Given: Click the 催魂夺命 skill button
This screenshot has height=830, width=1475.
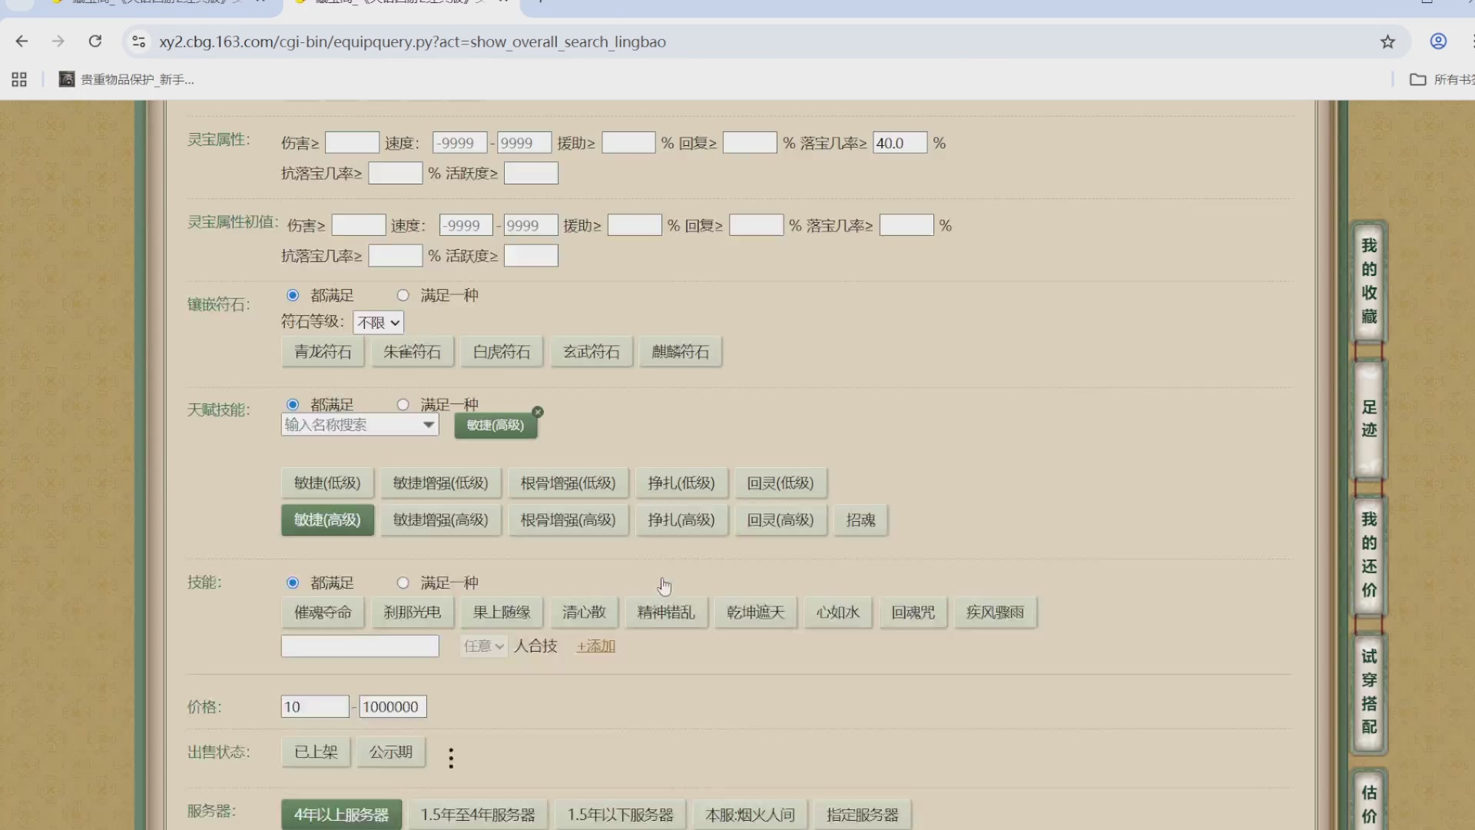Looking at the screenshot, I should pos(323,613).
